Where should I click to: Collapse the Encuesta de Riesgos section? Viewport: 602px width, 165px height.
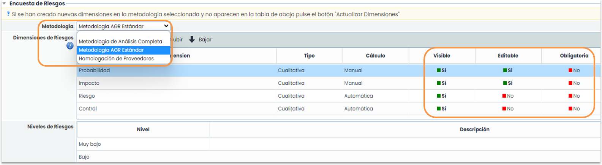coord(4,3)
